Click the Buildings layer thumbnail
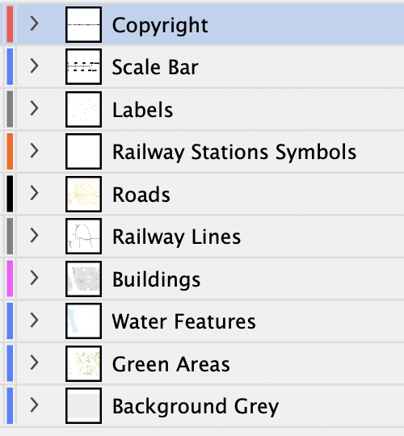Image resolution: width=404 pixels, height=436 pixels. tap(83, 279)
